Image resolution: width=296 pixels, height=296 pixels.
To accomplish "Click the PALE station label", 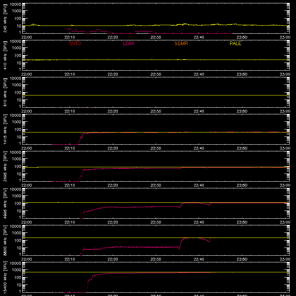I will click(235, 43).
